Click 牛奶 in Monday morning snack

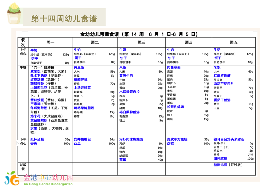pyautogui.click(x=34, y=50)
